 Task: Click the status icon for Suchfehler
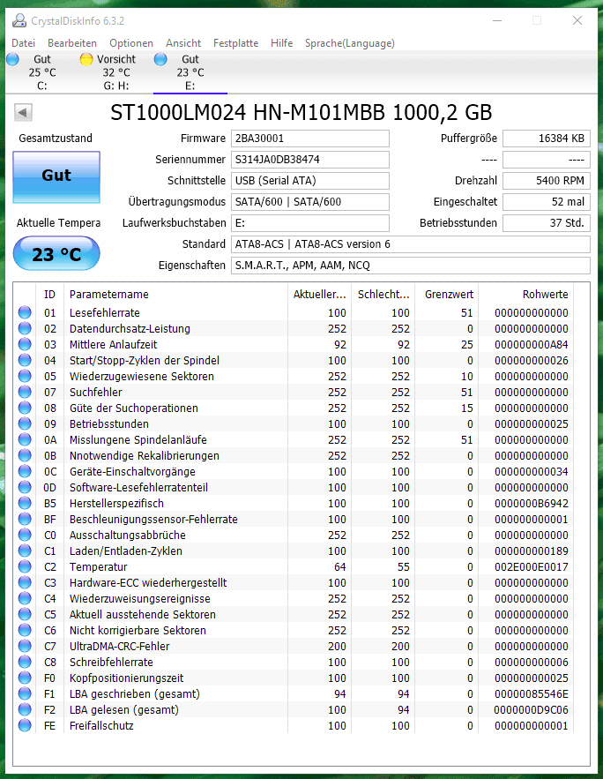click(25, 392)
